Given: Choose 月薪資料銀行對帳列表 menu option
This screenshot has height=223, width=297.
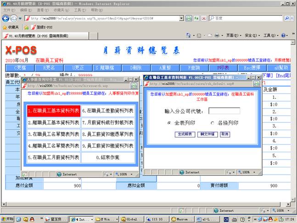Looking at the screenshot, I should pyautogui.click(x=108, y=123).
